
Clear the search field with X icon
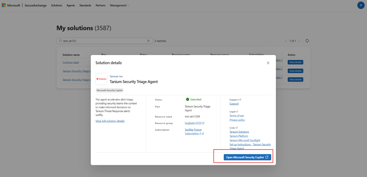point(148,41)
